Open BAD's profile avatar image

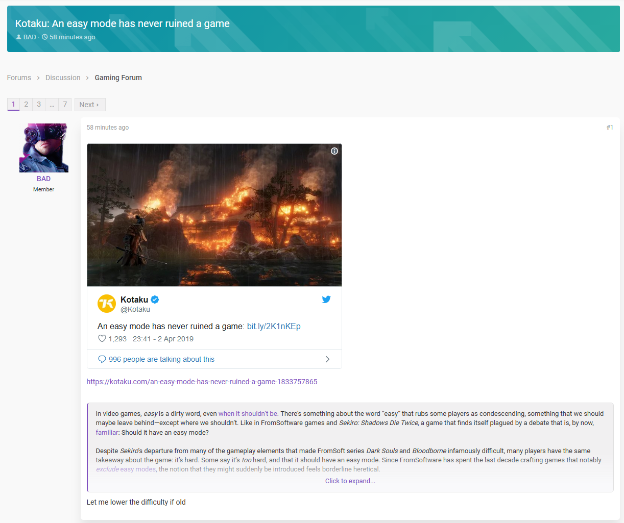click(x=44, y=148)
